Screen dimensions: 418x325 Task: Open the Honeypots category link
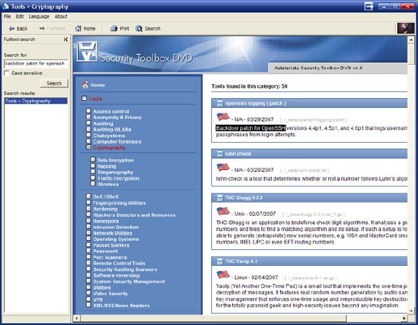tap(106, 221)
